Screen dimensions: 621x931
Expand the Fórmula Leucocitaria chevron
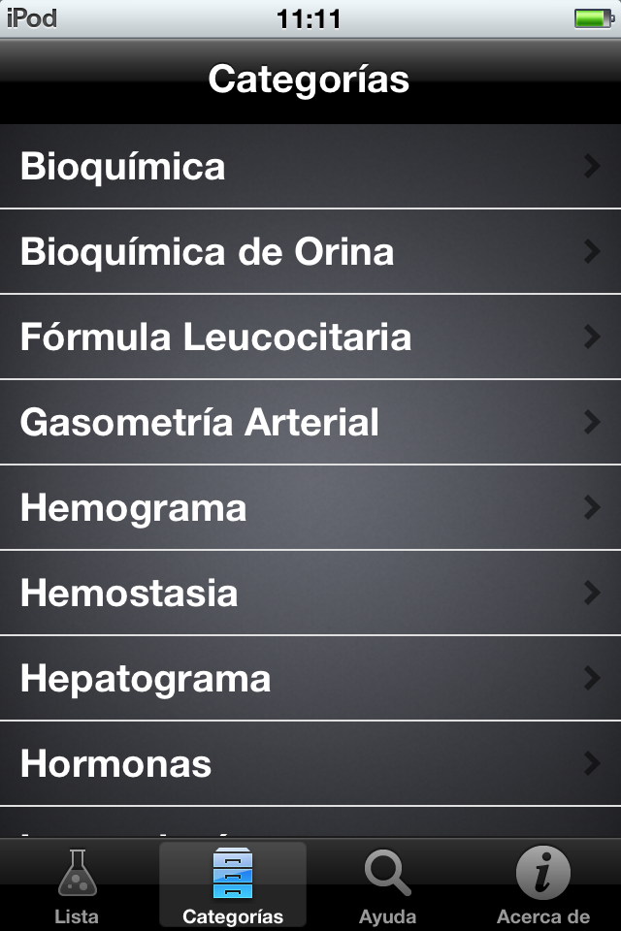[592, 337]
